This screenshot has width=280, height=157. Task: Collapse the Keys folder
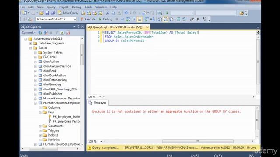[x=40, y=113]
